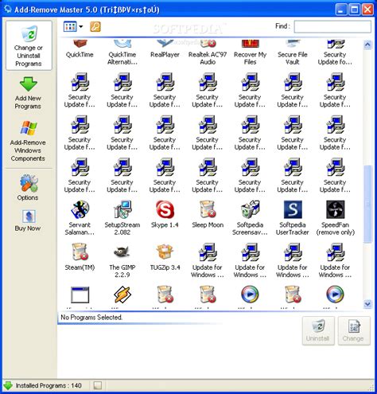
Task: Select the RealPlayer program
Action: click(165, 49)
